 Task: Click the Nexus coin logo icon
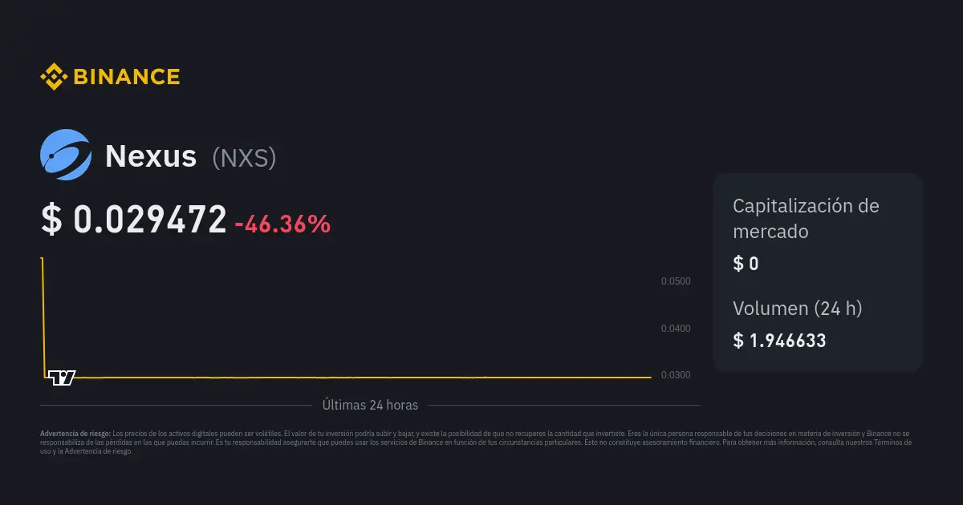66,155
